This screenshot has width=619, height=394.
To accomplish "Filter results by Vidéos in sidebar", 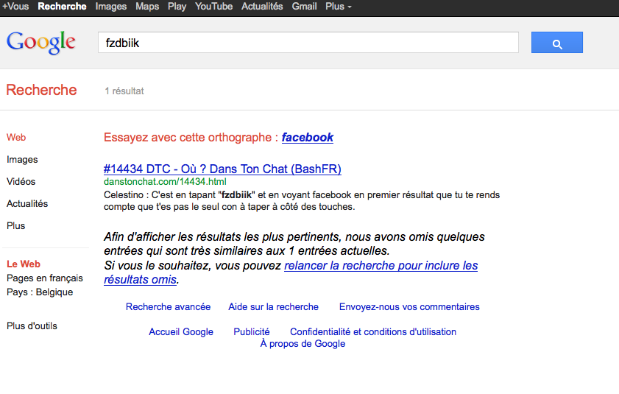I will (x=21, y=182).
